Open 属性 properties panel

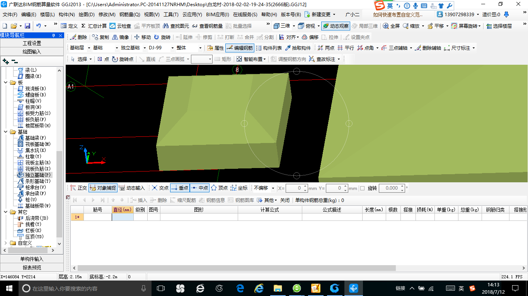pos(215,48)
